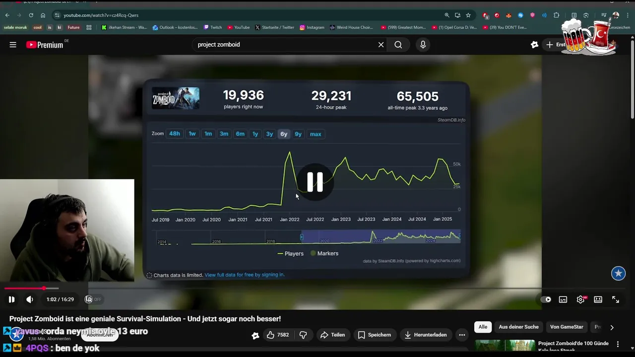
Task: Pause the video with the player pause button
Action: pyautogui.click(x=11, y=299)
